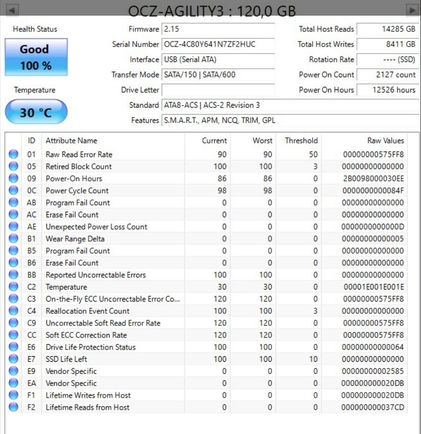Click the Interface field USB (Serial ATA)
This screenshot has height=434, width=421.
click(218, 59)
